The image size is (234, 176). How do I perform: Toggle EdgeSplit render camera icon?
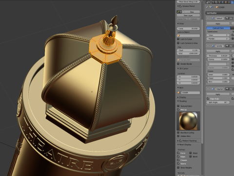point(227,89)
